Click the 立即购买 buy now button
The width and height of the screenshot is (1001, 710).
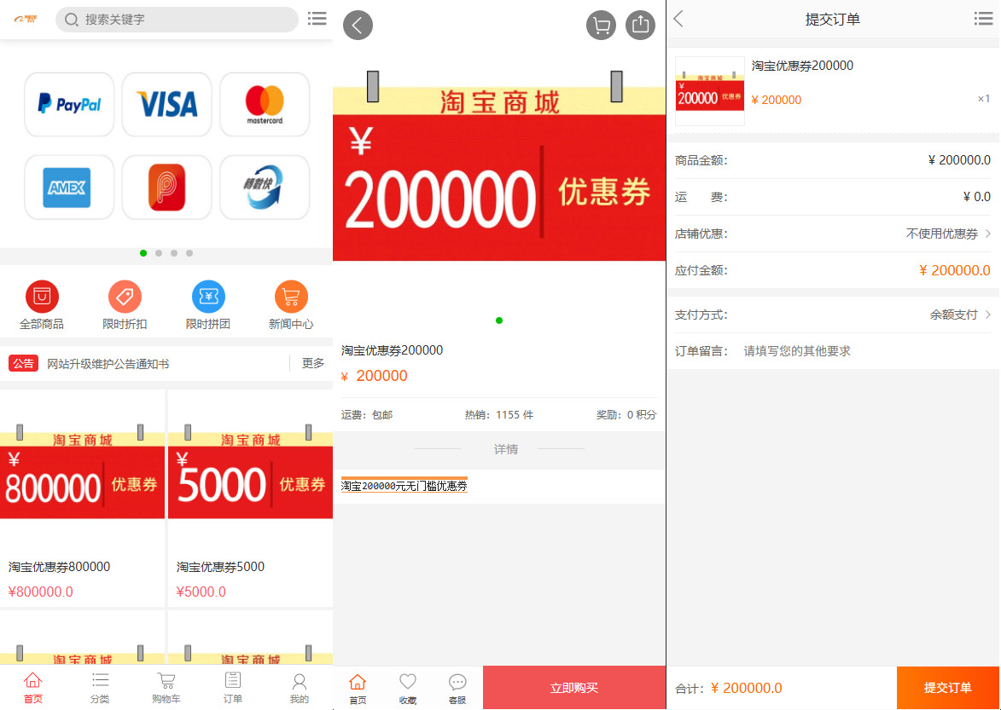point(574,688)
